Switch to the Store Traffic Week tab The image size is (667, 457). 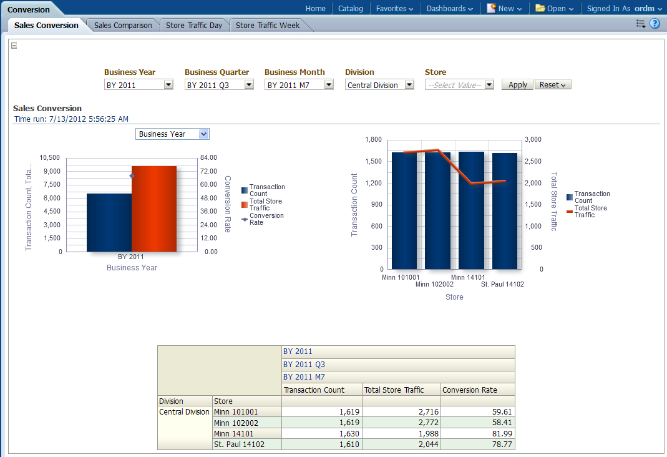point(268,26)
